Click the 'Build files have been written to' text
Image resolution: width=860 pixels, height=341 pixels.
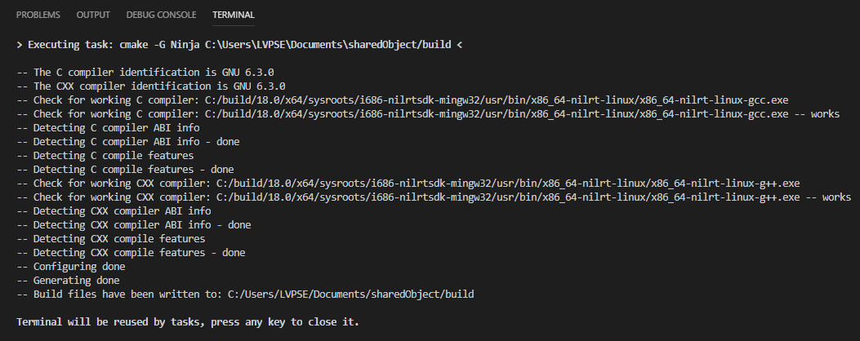[123, 294]
